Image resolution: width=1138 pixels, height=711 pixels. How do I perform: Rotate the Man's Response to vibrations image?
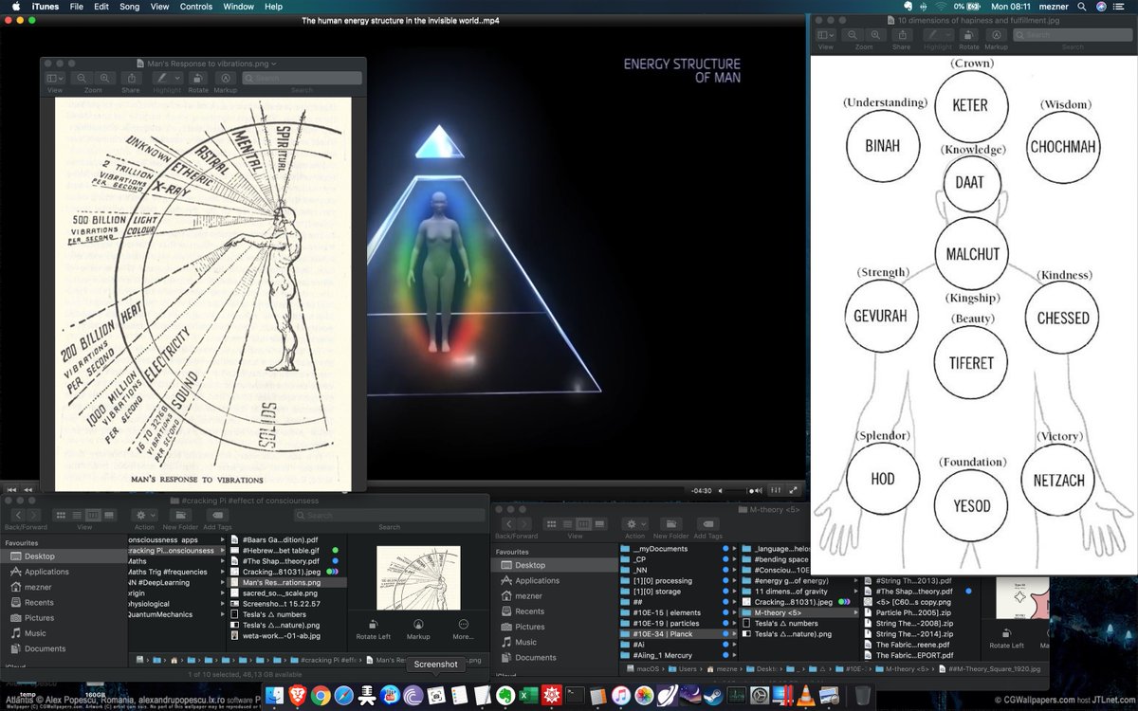point(197,79)
